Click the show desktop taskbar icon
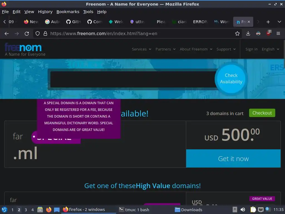The width and height of the screenshot is (285, 214). 57,210
